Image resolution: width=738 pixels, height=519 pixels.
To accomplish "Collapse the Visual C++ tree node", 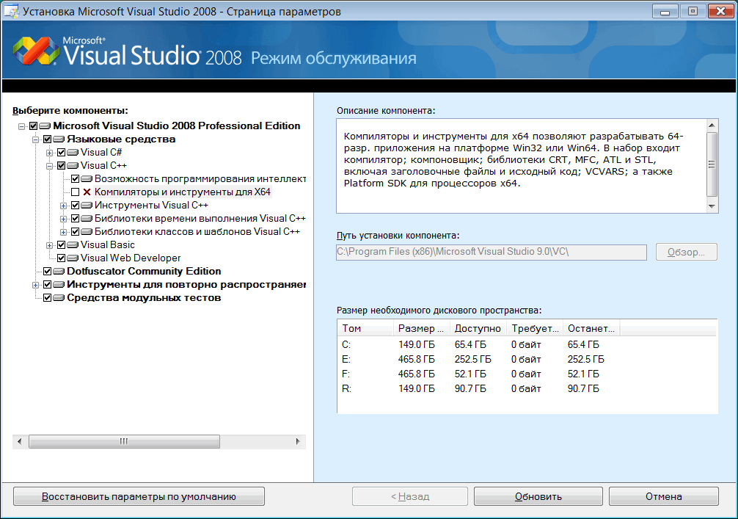I will click(49, 166).
